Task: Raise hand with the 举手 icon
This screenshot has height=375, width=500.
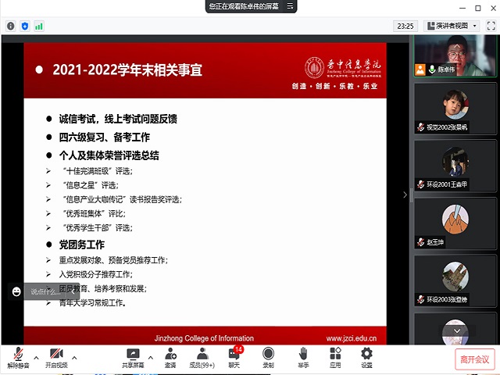Action: [303, 358]
